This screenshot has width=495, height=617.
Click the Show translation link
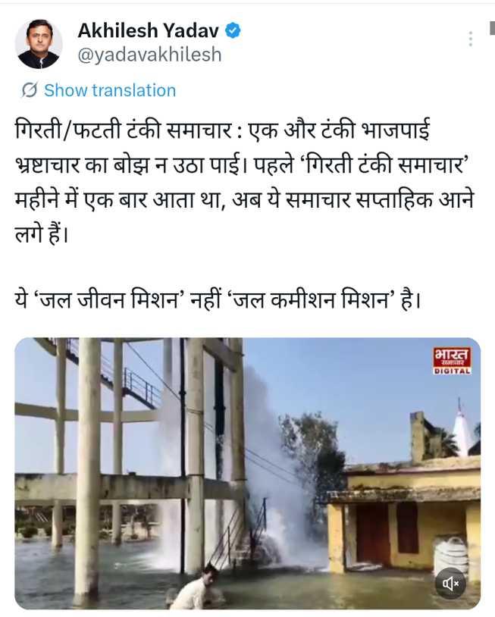[110, 90]
